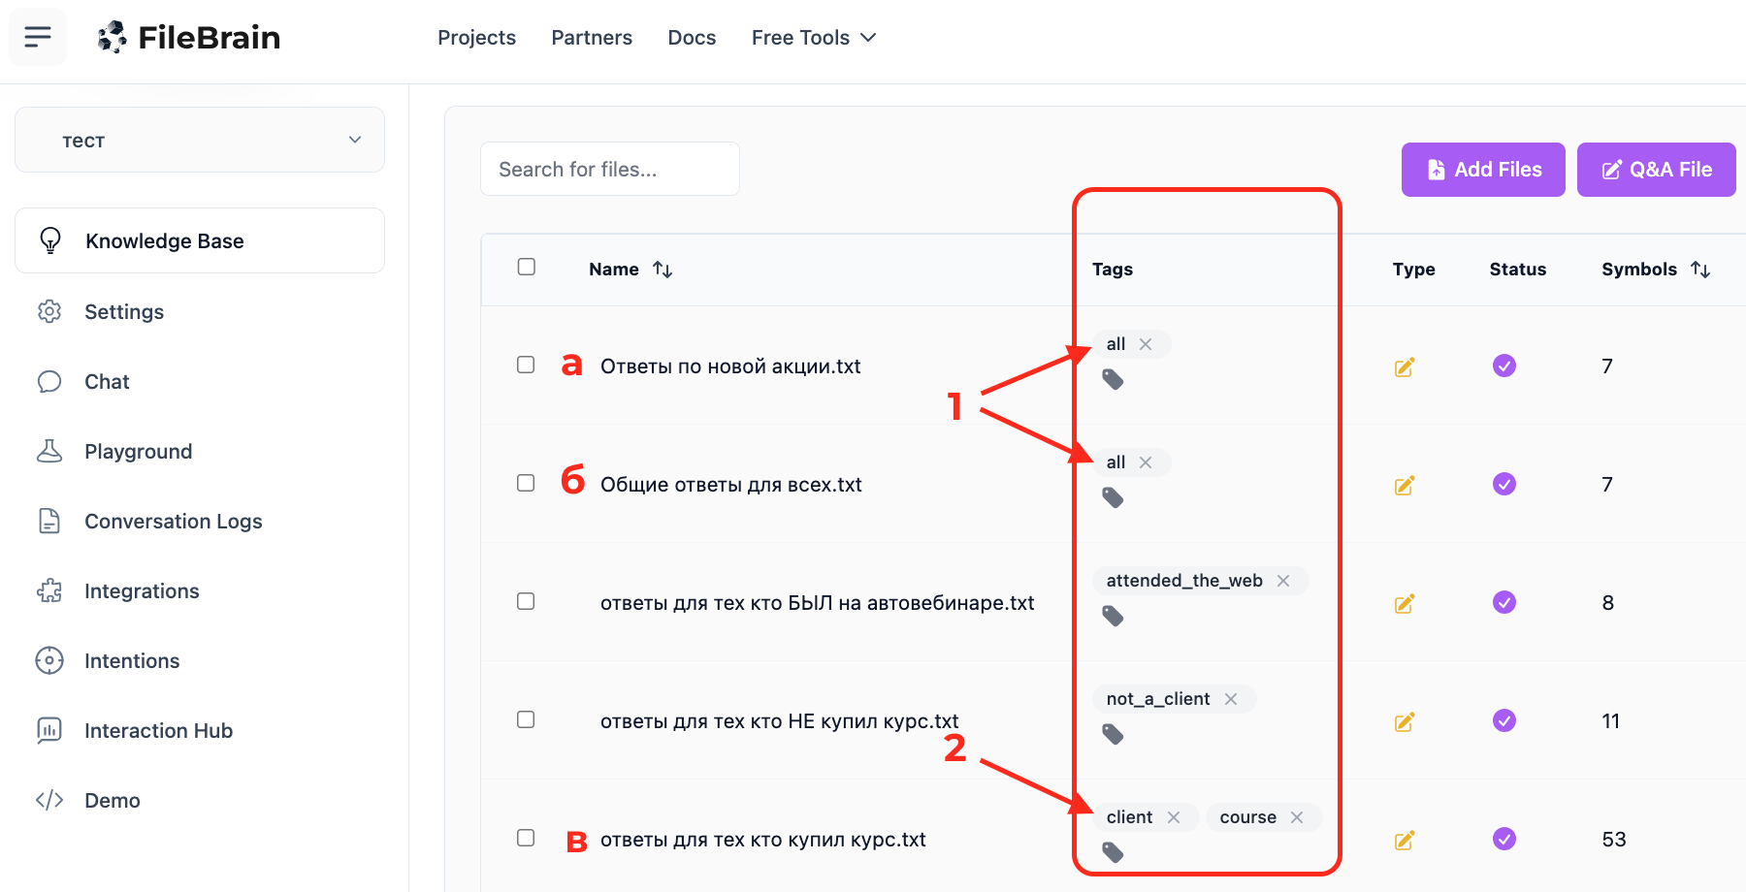Check the box for Общие ответы для всех.txt

tap(526, 483)
